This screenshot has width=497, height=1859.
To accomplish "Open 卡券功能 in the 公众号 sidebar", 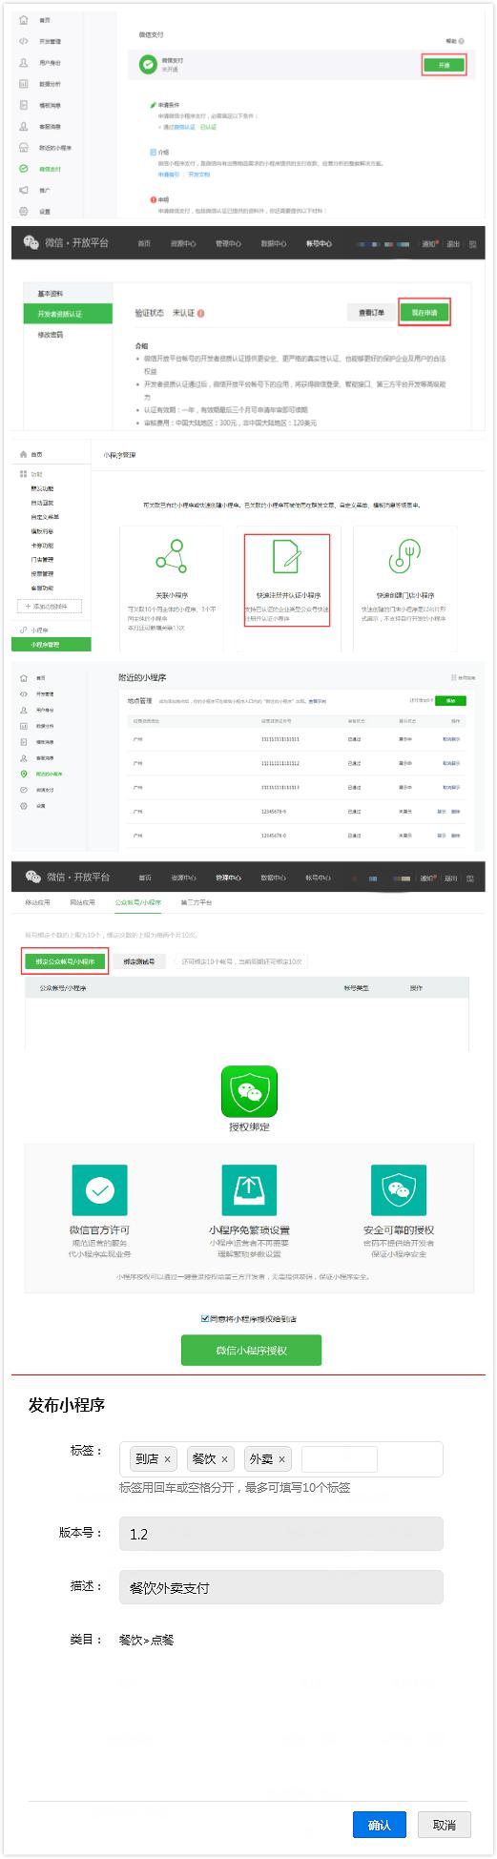I will (x=42, y=546).
